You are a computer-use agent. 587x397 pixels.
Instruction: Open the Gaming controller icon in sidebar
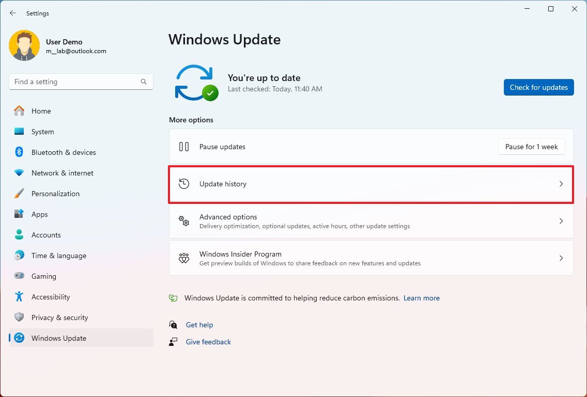19,276
